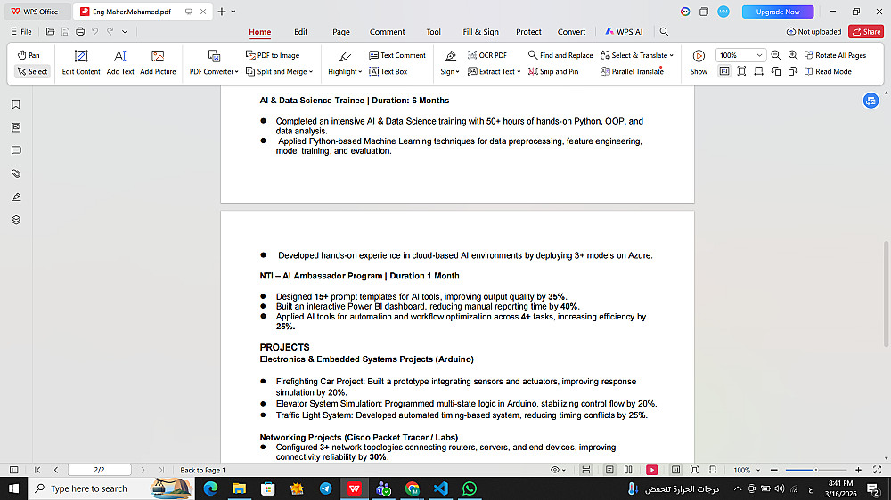Click the Show playback button
891x500 pixels.
(699, 62)
